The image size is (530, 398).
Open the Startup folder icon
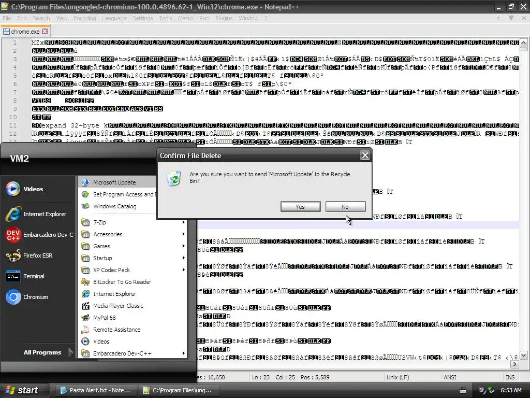(85, 258)
